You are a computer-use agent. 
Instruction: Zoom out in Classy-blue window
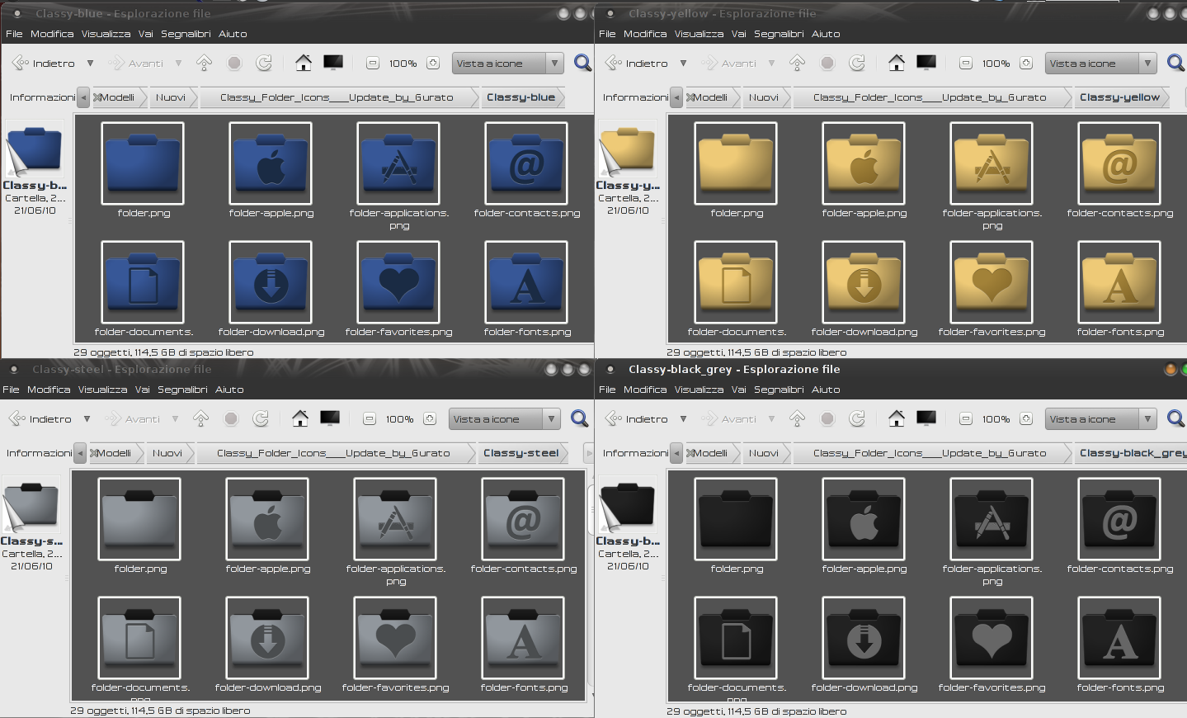pos(372,64)
